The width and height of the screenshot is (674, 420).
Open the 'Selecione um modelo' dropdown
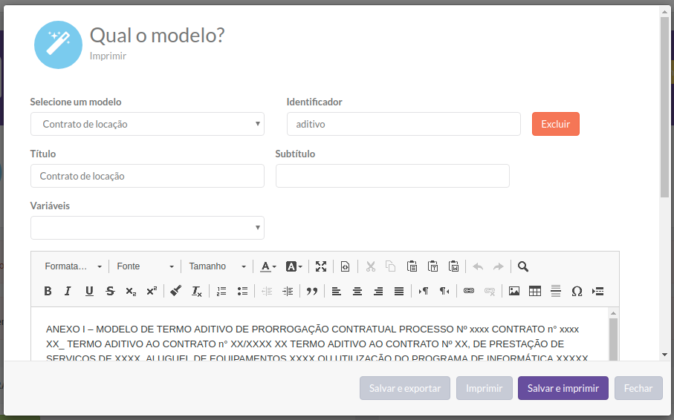point(147,124)
